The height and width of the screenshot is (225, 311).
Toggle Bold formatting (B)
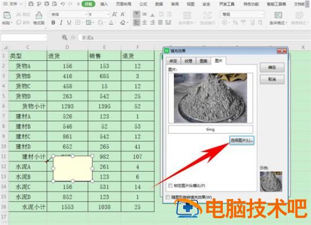click(x=53, y=23)
